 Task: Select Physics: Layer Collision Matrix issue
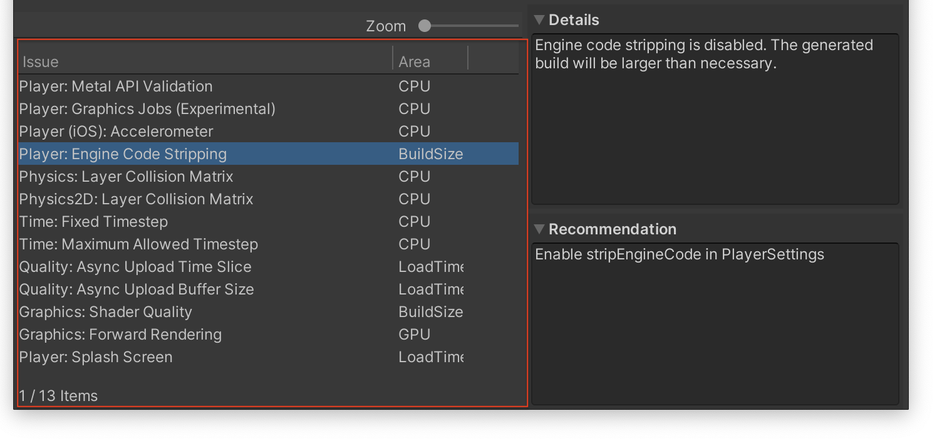pyautogui.click(x=126, y=177)
